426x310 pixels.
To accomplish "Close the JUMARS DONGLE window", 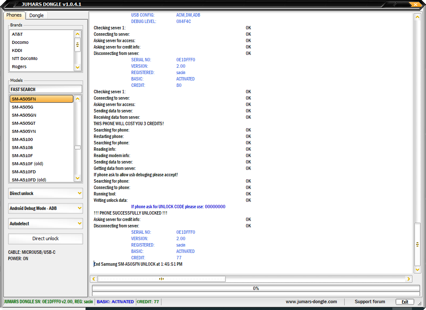I will 415,4.
